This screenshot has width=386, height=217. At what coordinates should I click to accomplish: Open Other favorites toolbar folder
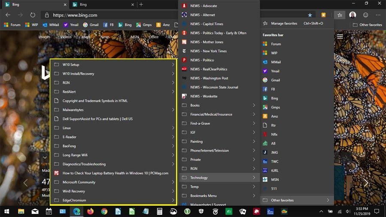(367, 25)
